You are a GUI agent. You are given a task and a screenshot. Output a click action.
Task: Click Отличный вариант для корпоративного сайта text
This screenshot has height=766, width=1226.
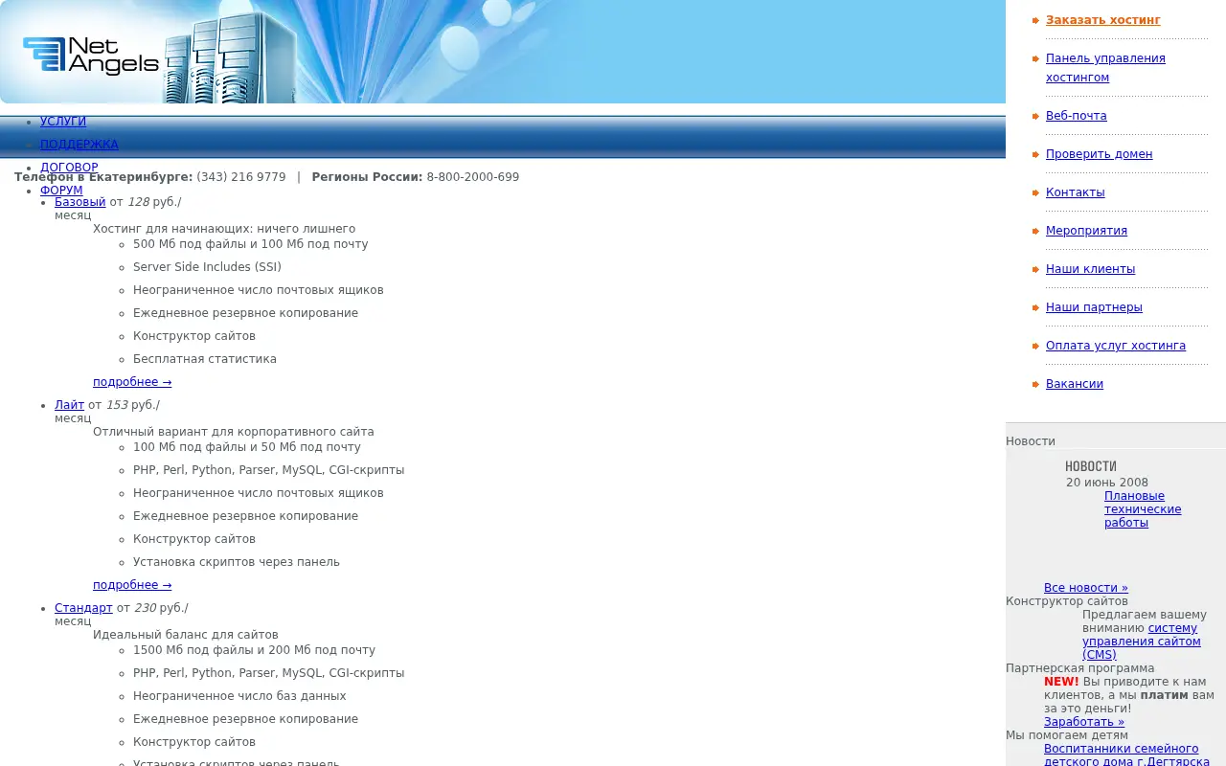(x=234, y=432)
